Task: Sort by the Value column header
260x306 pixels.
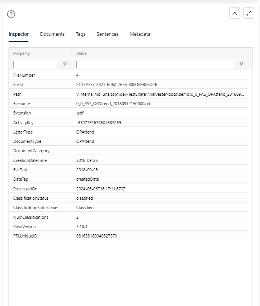Action: 82,53
